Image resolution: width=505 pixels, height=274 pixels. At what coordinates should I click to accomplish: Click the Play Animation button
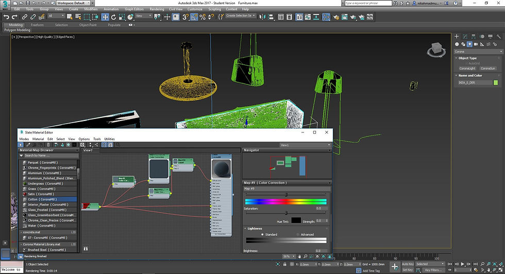[x=463, y=264]
